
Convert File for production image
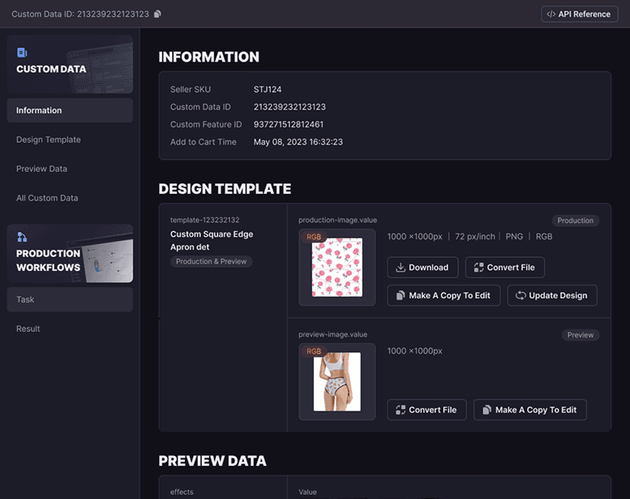(505, 268)
